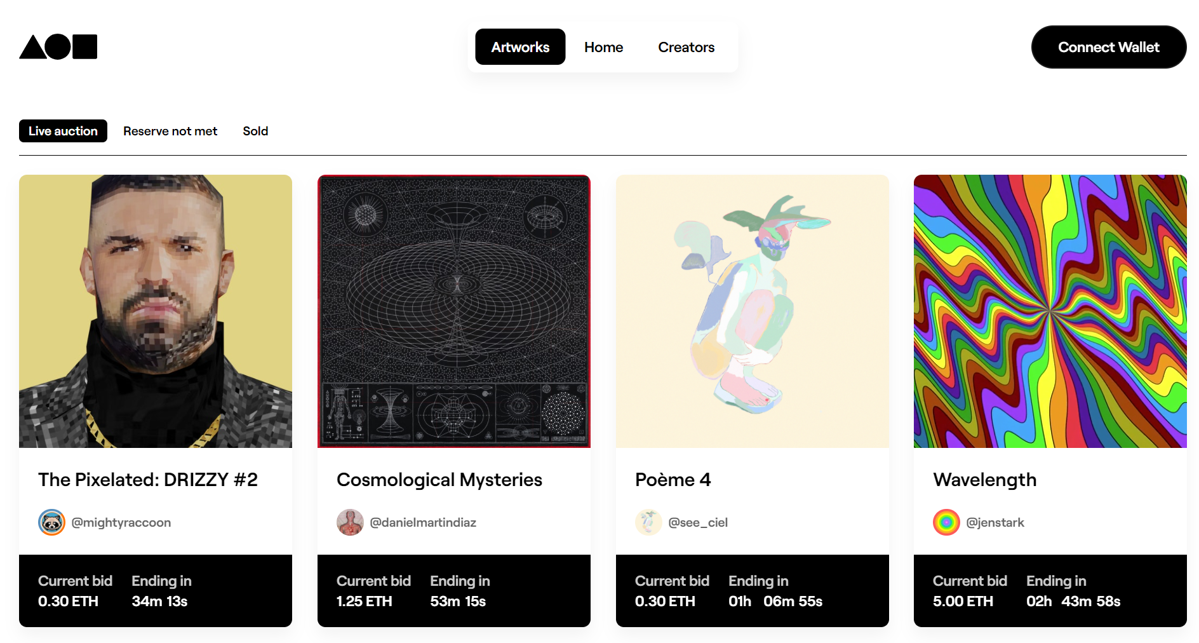Click the Cosmological Mysteries title link
Viewport: 1199px width, 643px height.
(x=439, y=480)
